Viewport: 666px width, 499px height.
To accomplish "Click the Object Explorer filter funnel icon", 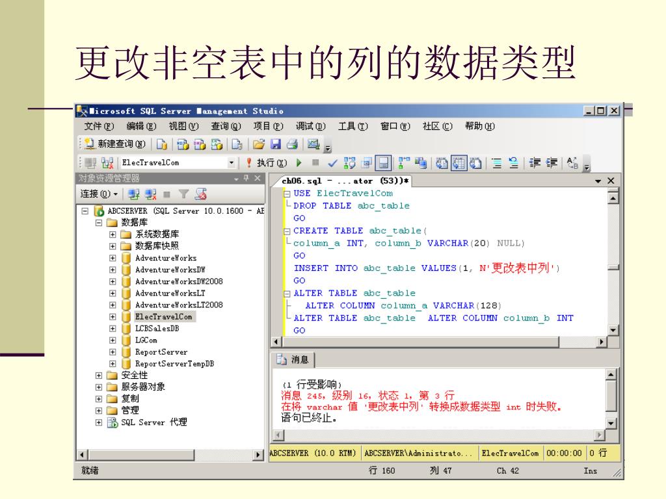I will 183,194.
